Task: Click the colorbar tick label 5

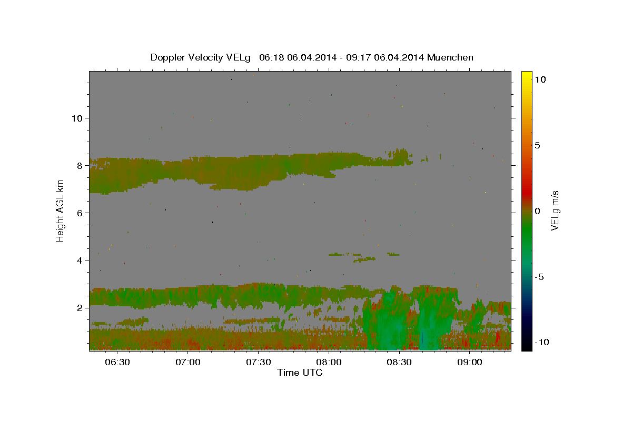Action: 537,145
